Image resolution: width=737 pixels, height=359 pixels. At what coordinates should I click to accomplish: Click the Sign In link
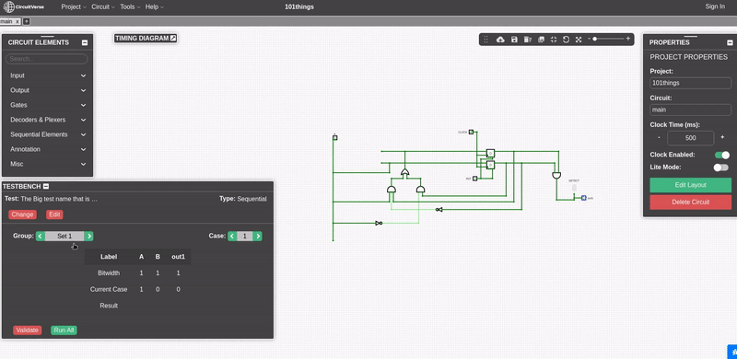[x=715, y=6]
